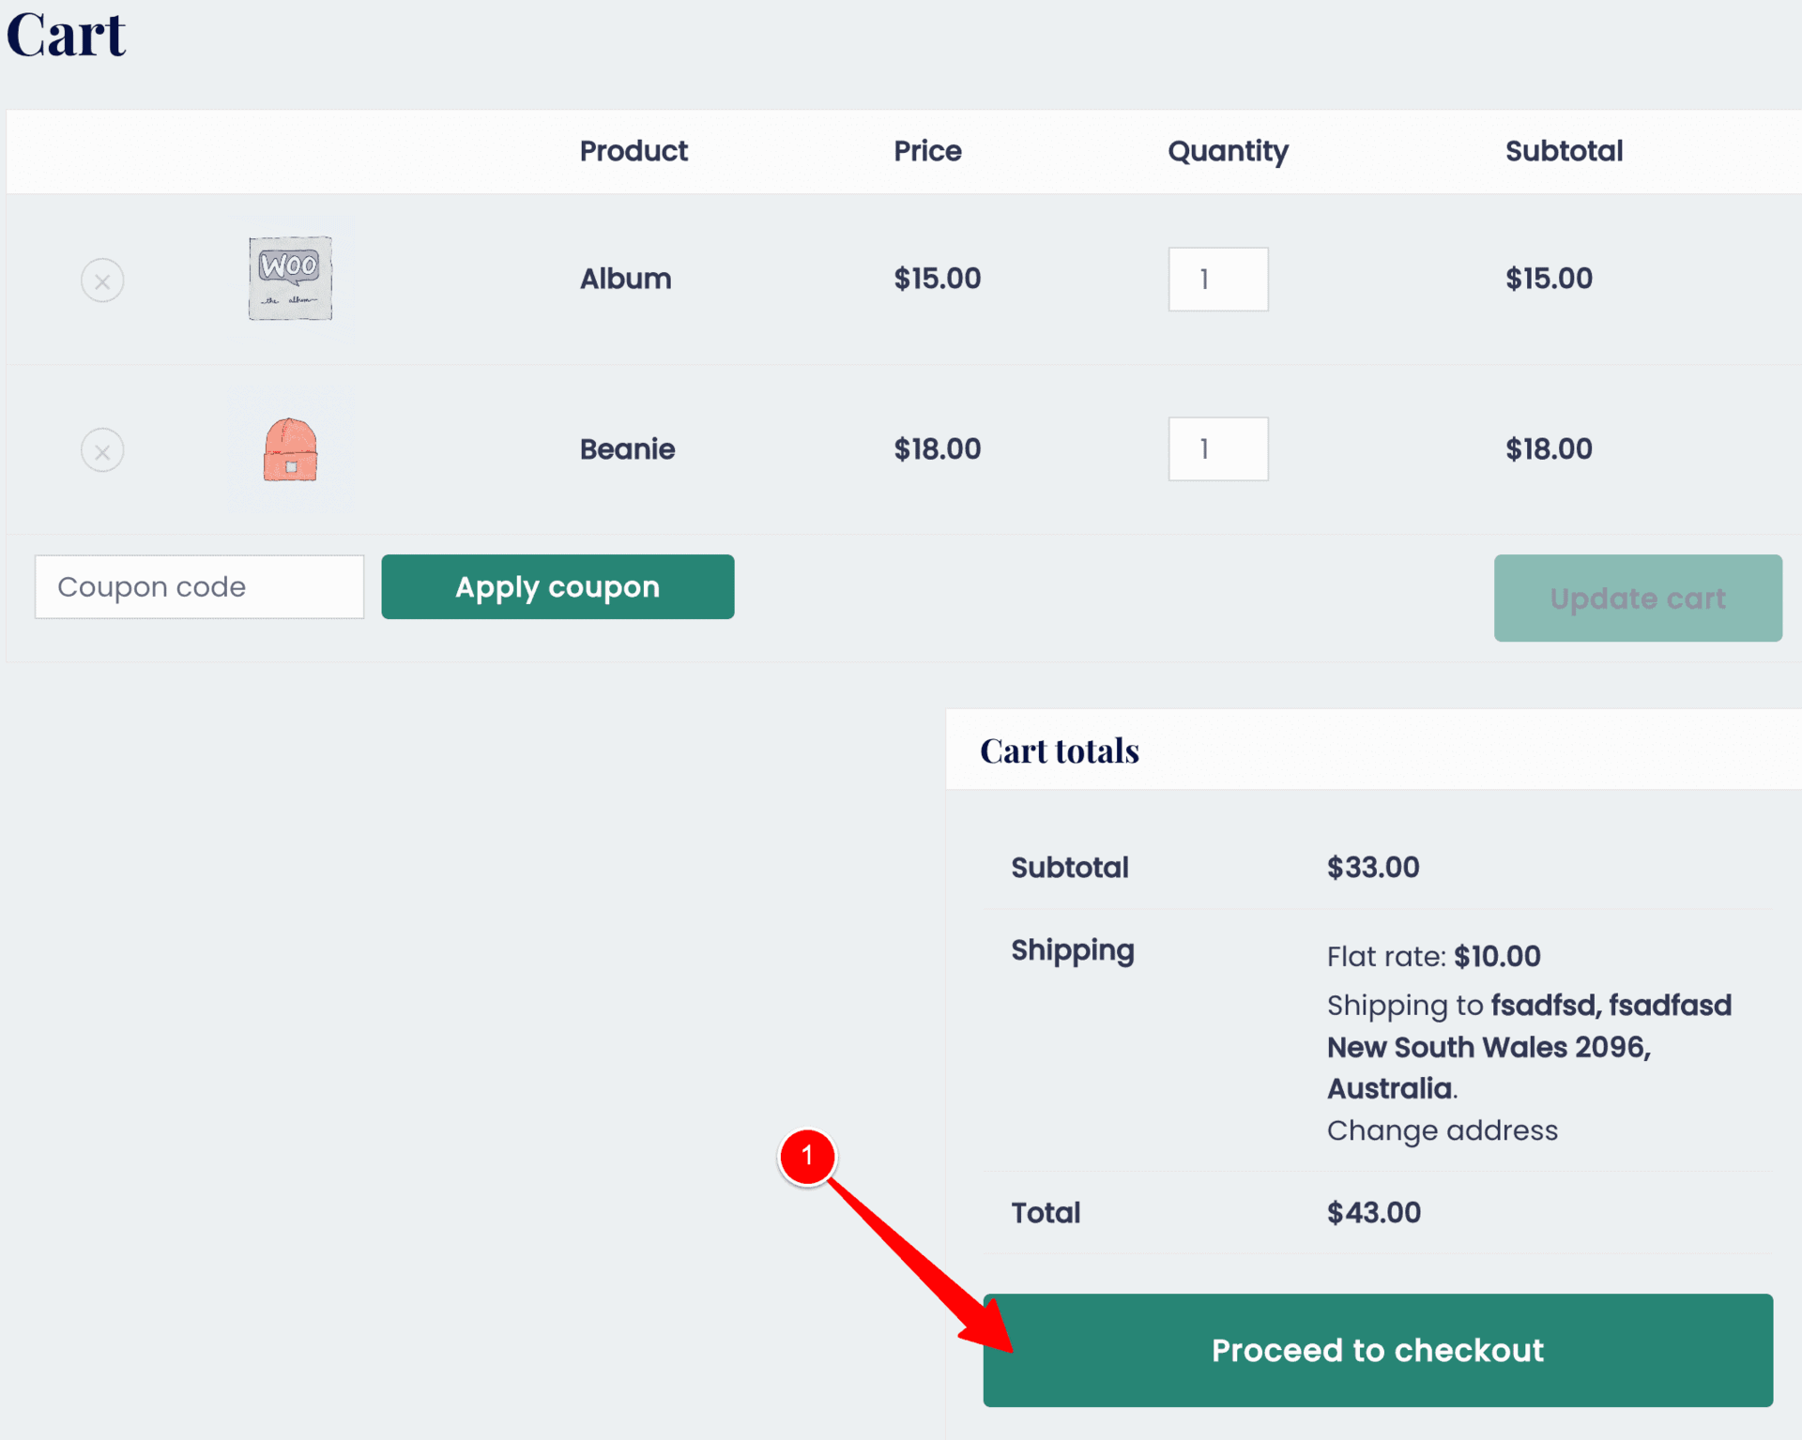
Task: Click the Change address link
Action: (1442, 1130)
